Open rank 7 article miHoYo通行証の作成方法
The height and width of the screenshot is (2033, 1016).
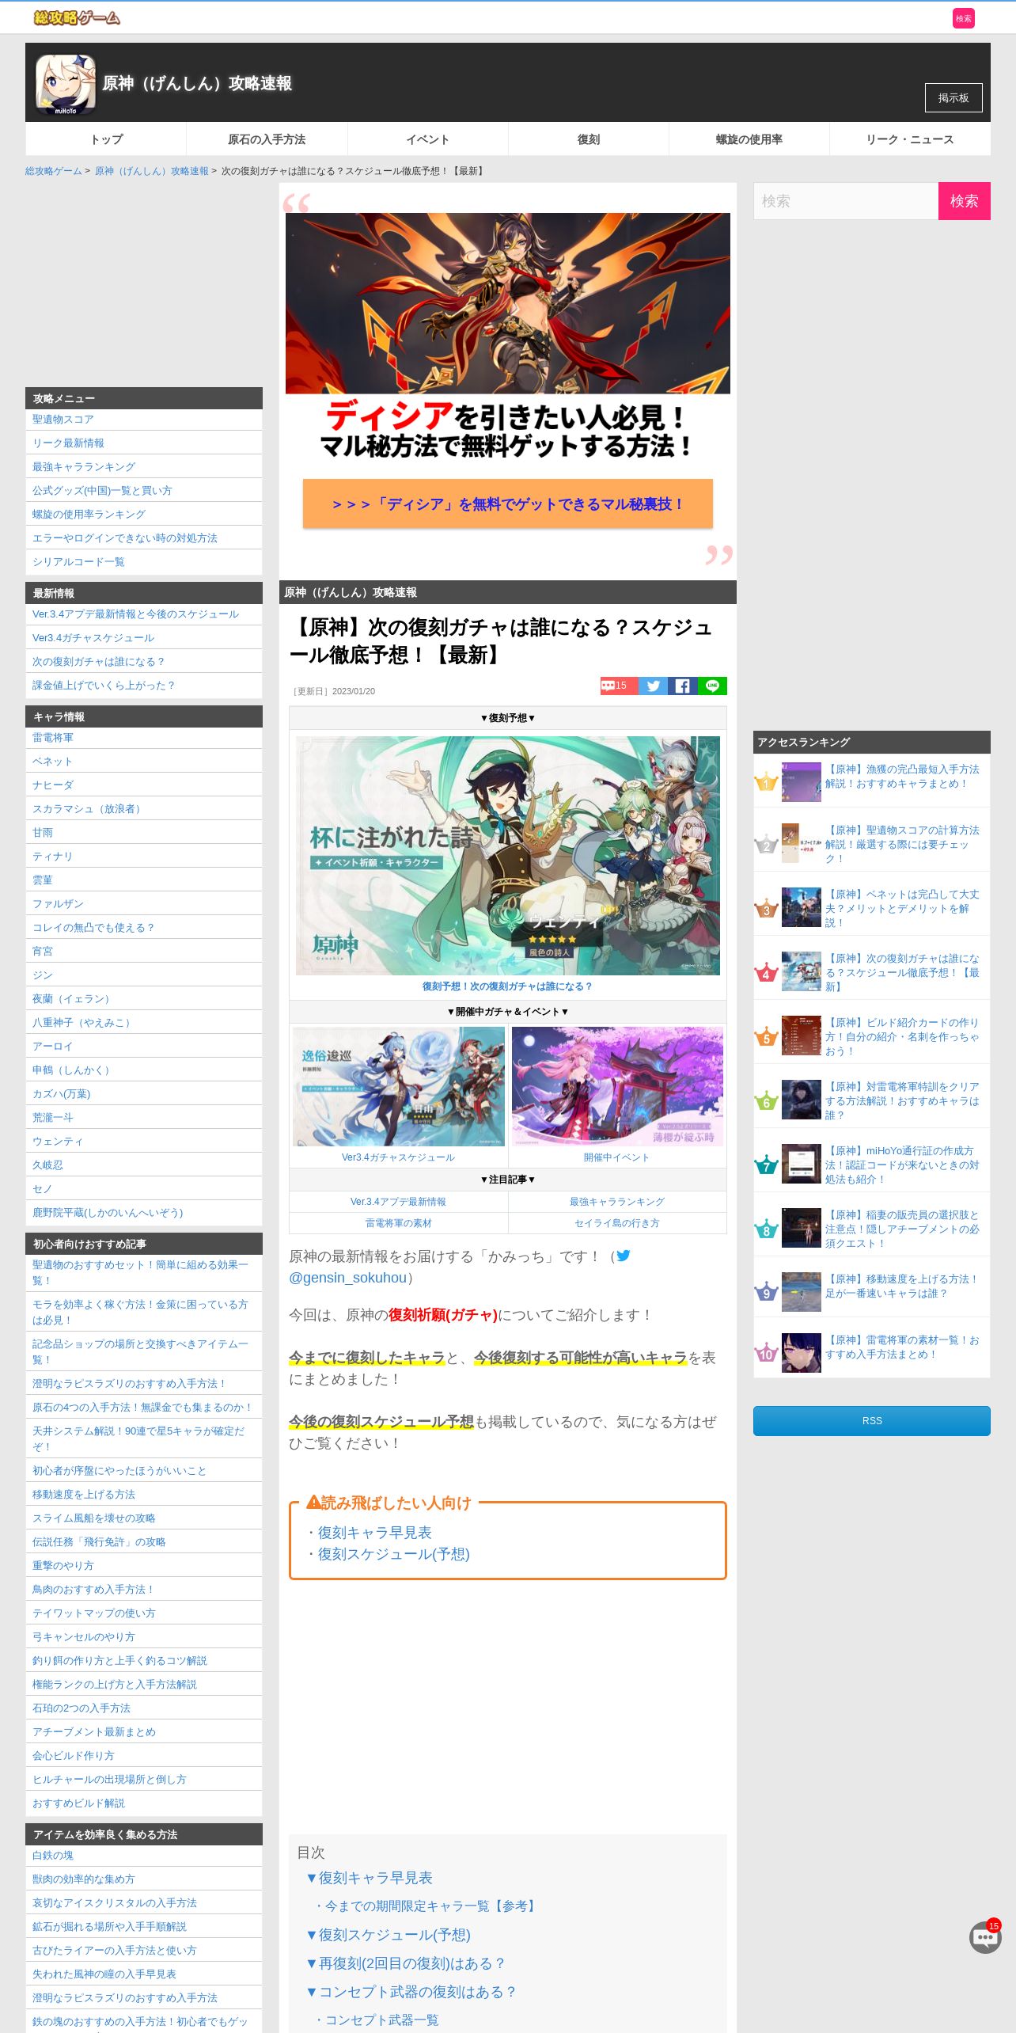pos(902,1165)
